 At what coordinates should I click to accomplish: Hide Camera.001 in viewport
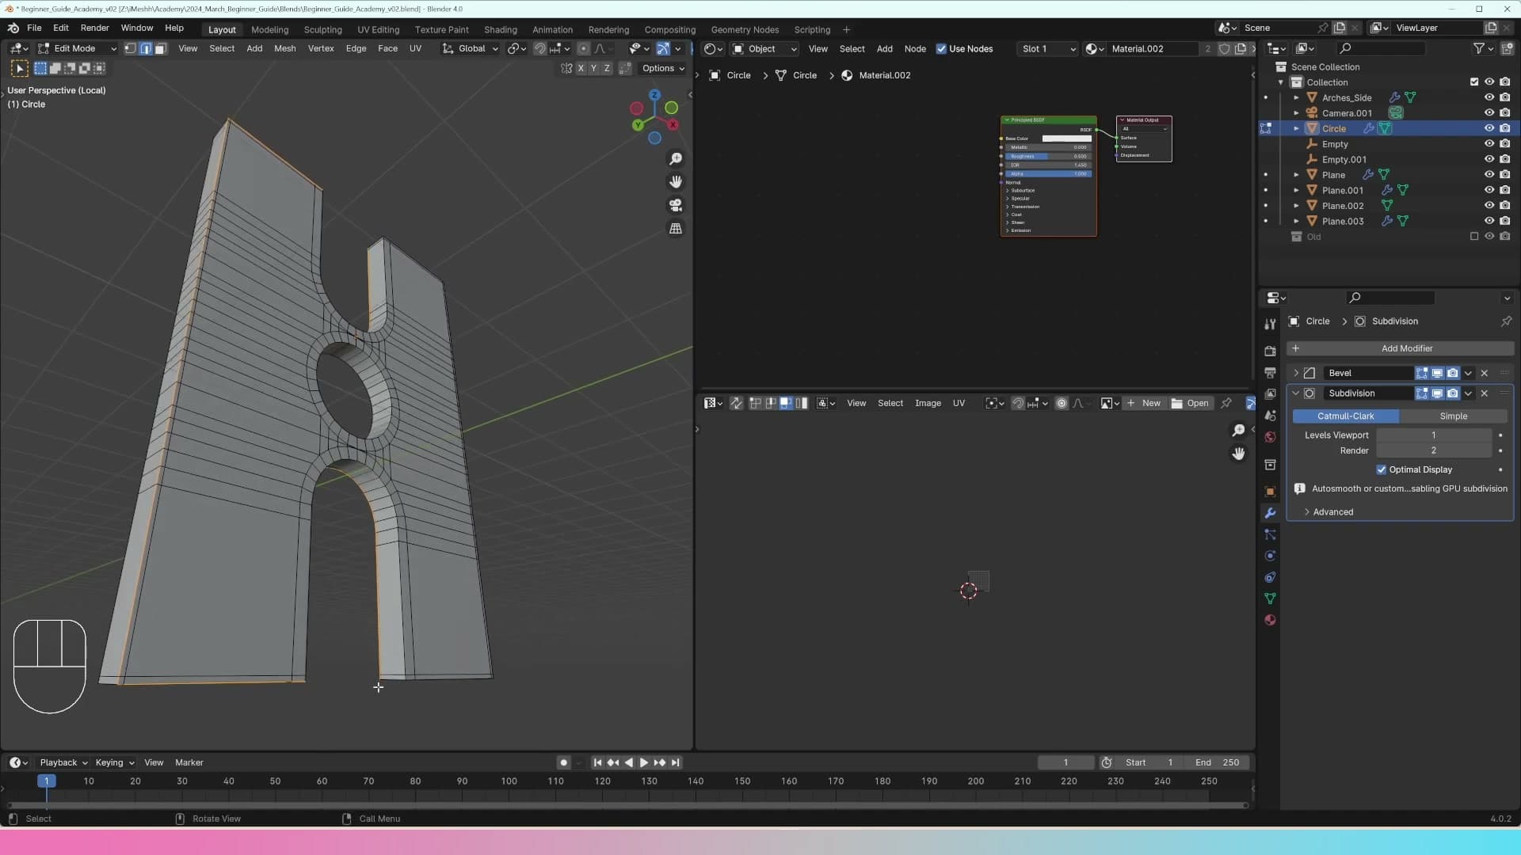1489,113
